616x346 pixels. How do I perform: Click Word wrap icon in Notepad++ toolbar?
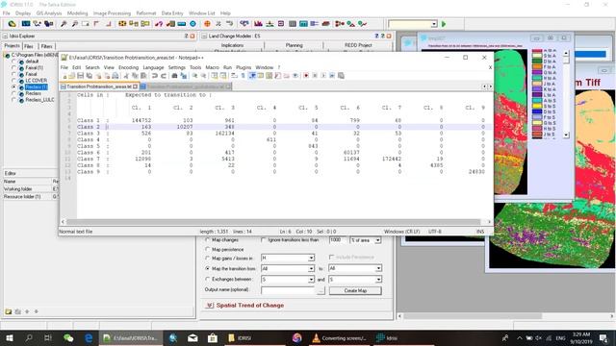234,76
